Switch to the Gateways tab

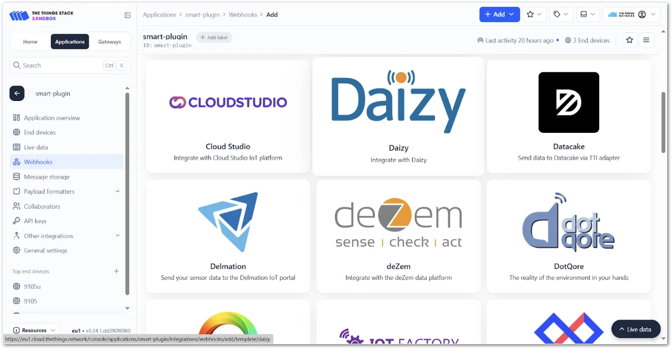(110, 41)
